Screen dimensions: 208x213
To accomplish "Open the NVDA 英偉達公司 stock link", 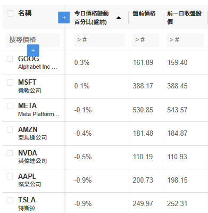I will pyautogui.click(x=32, y=157).
